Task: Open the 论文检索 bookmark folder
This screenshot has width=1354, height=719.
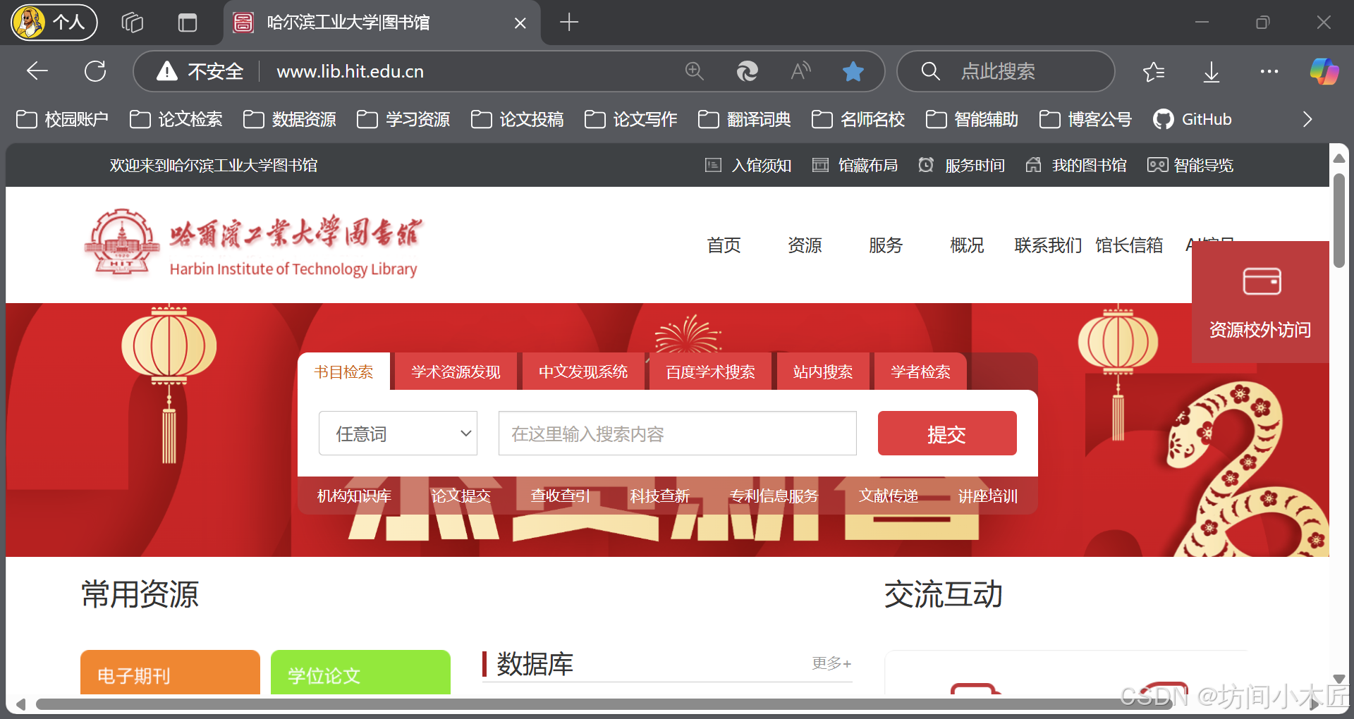Action: [x=176, y=119]
